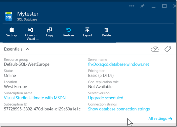Show database connection strings

click(x=119, y=109)
